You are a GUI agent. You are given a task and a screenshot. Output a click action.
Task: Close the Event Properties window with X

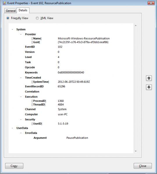151,3
